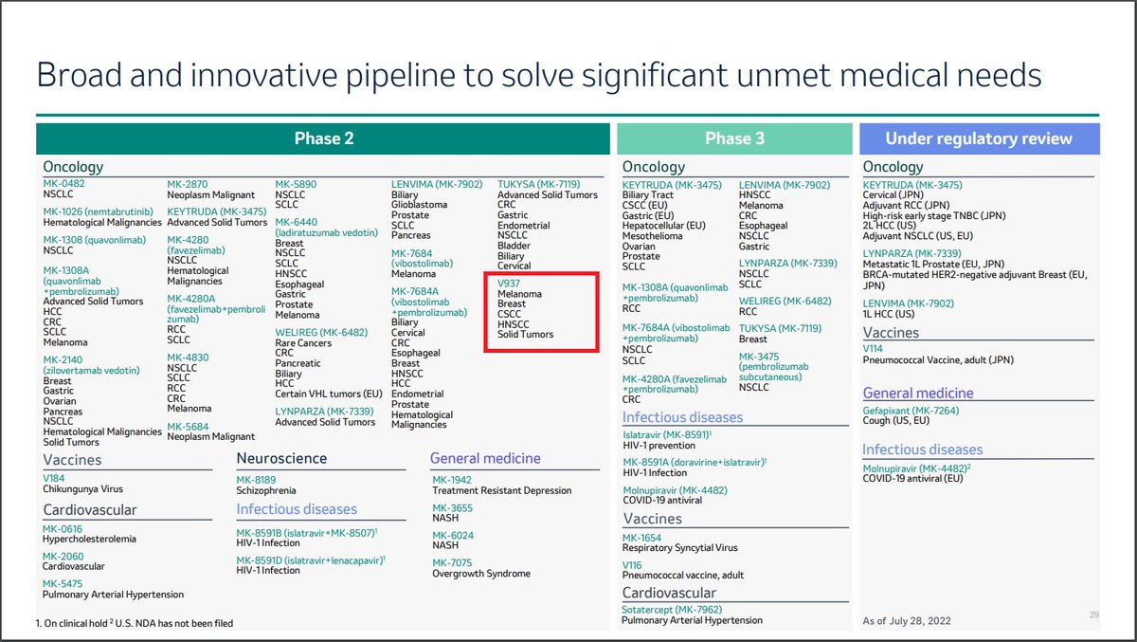Select Respiratory Syncytial Virus indication

click(679, 547)
